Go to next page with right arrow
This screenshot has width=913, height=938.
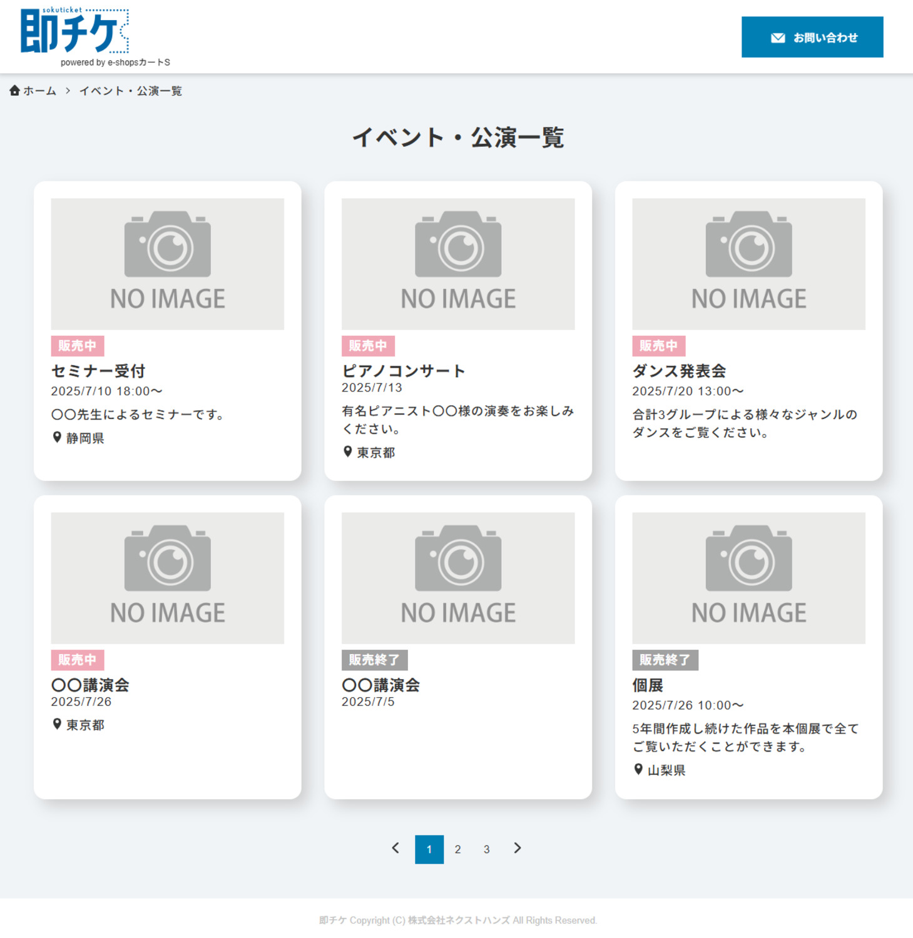(518, 849)
